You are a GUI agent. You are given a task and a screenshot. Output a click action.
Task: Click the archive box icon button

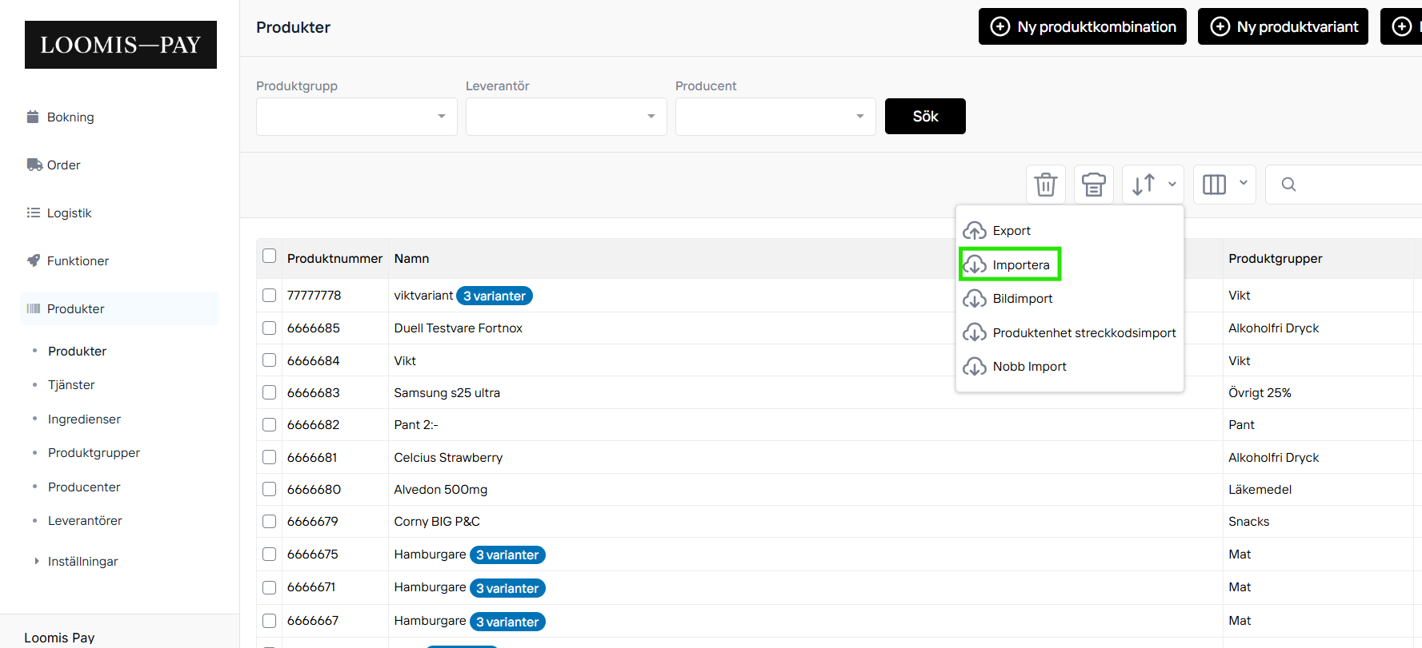[x=1093, y=185]
